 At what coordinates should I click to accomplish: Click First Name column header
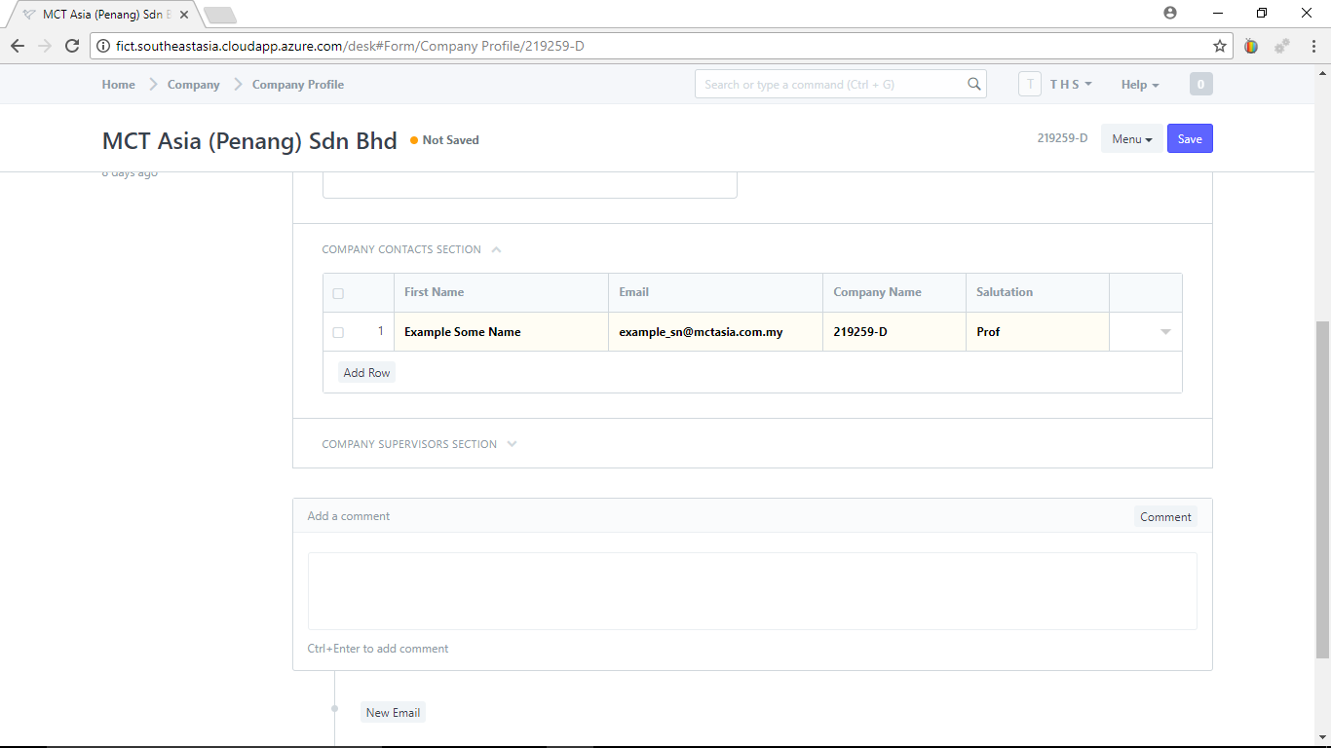pyautogui.click(x=501, y=292)
